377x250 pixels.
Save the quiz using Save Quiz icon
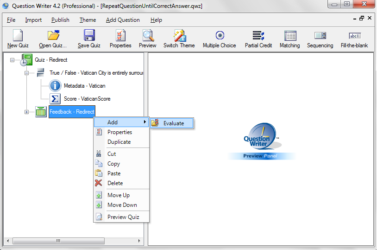click(x=89, y=35)
